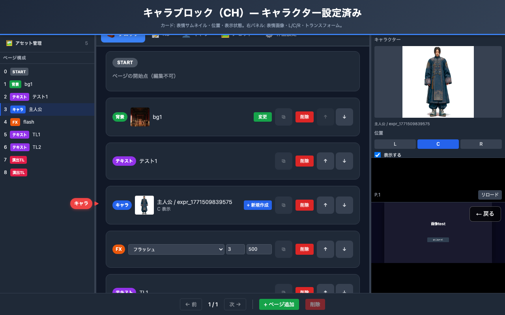The image size is (505, 315).
Task: Click the リロード preview button
Action: pyautogui.click(x=490, y=195)
